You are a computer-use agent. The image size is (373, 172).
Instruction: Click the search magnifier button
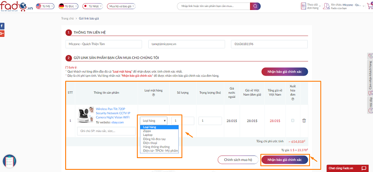[255, 6]
